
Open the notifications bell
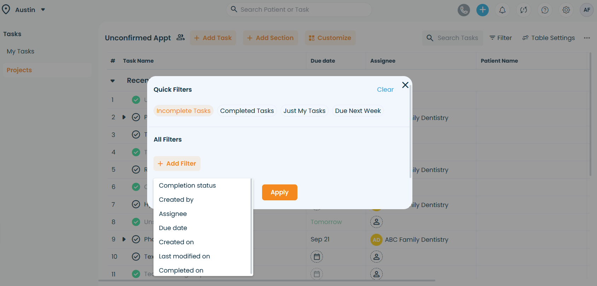click(502, 10)
